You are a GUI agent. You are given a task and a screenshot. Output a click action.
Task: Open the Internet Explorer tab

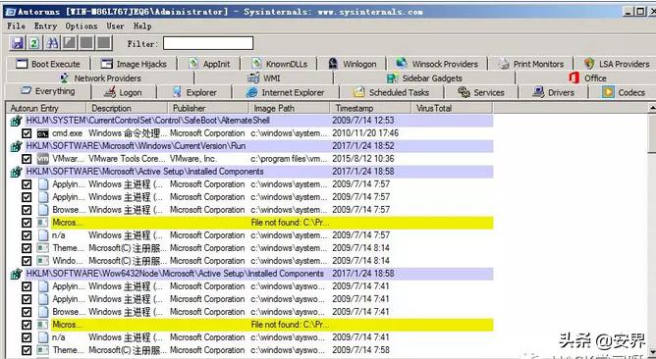(286, 92)
